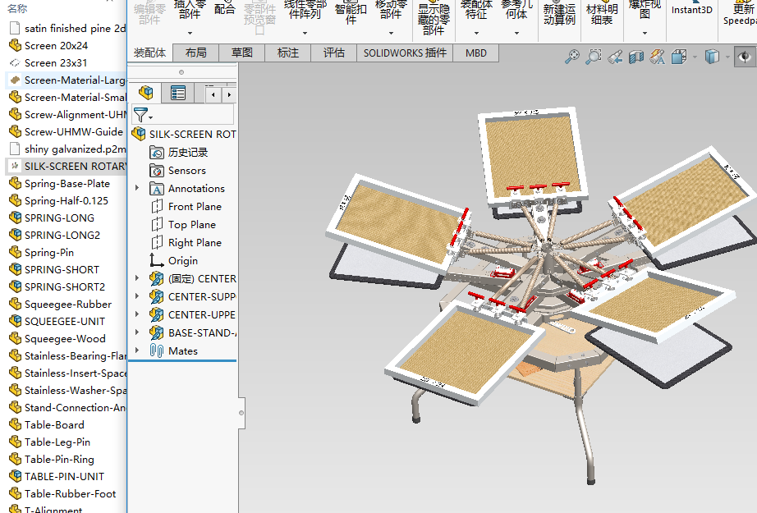757x513 pixels.
Task: Activate the Section View tool
Action: pos(636,57)
